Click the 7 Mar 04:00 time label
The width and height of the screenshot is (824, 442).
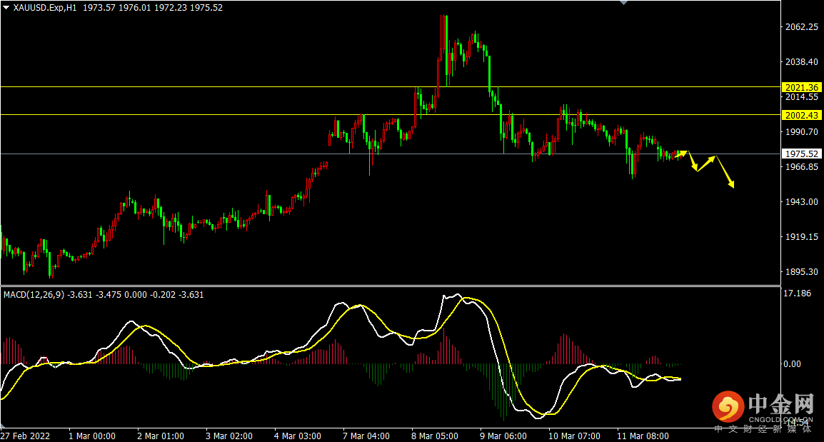(x=366, y=436)
